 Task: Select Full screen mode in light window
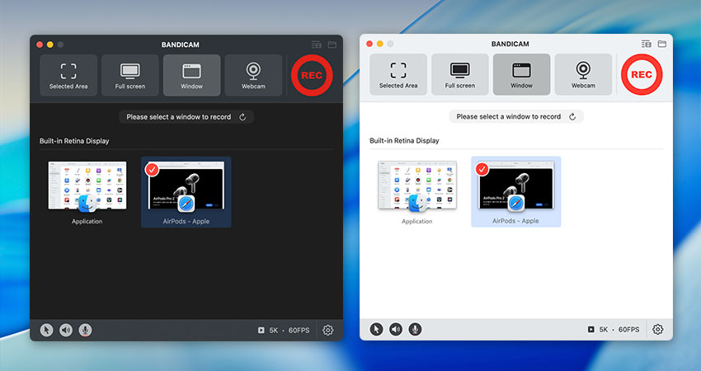(460, 74)
